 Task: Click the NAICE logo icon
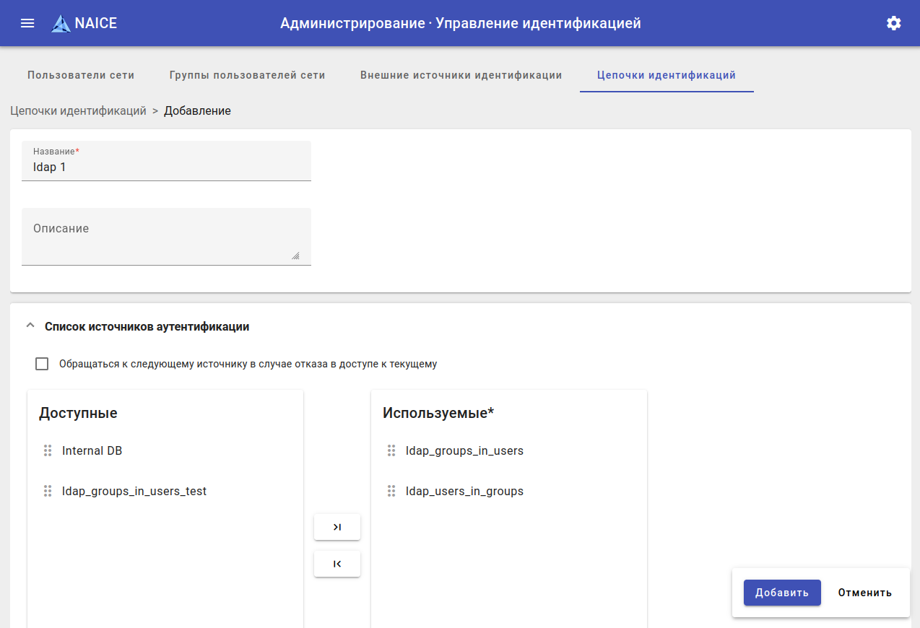(x=61, y=24)
